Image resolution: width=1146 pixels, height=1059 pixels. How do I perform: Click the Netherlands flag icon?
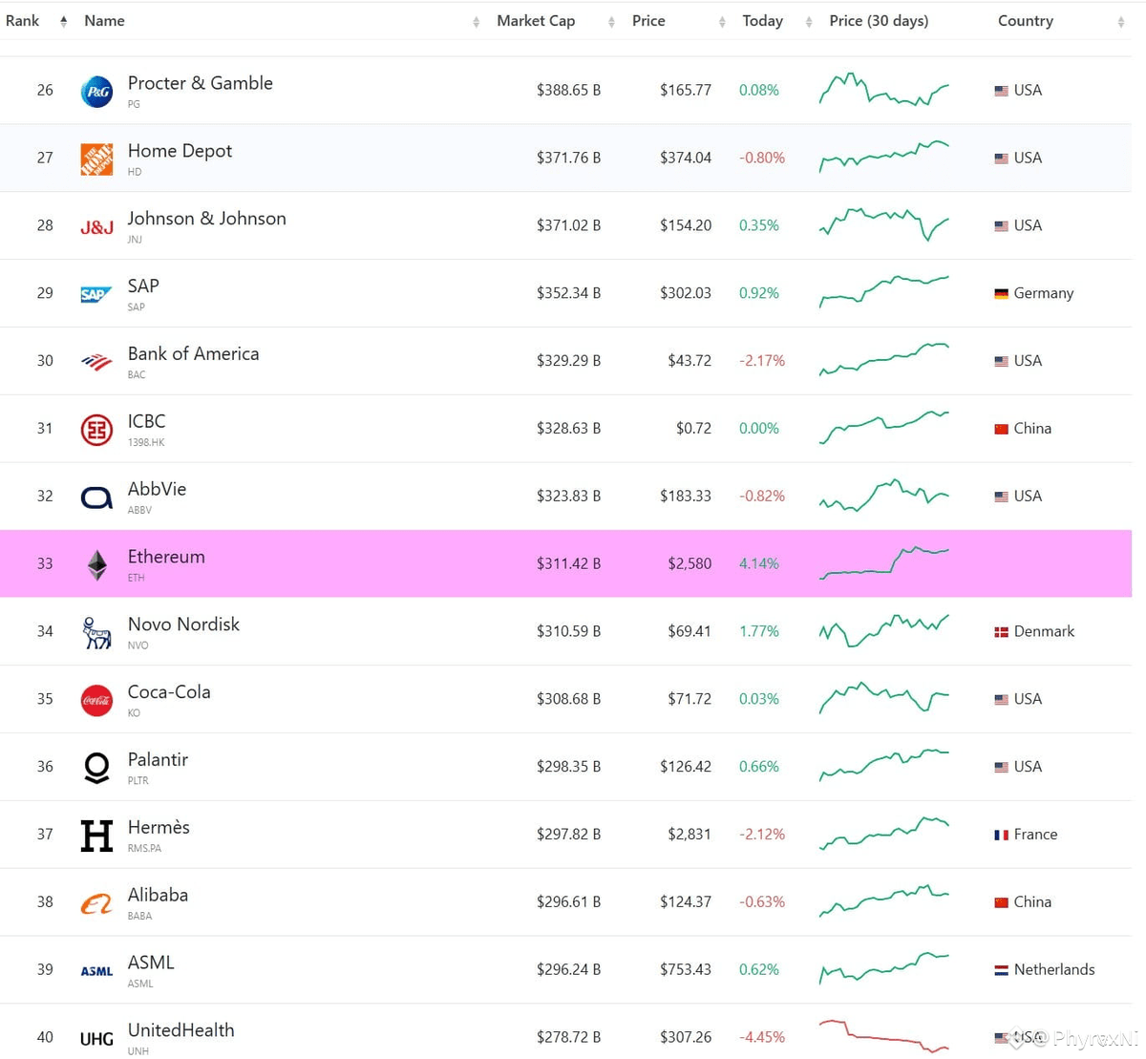click(1001, 970)
